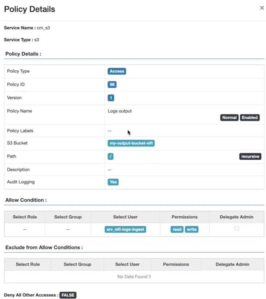Click the Normal policy badge
Screen dimensions: 266x299
point(229,118)
